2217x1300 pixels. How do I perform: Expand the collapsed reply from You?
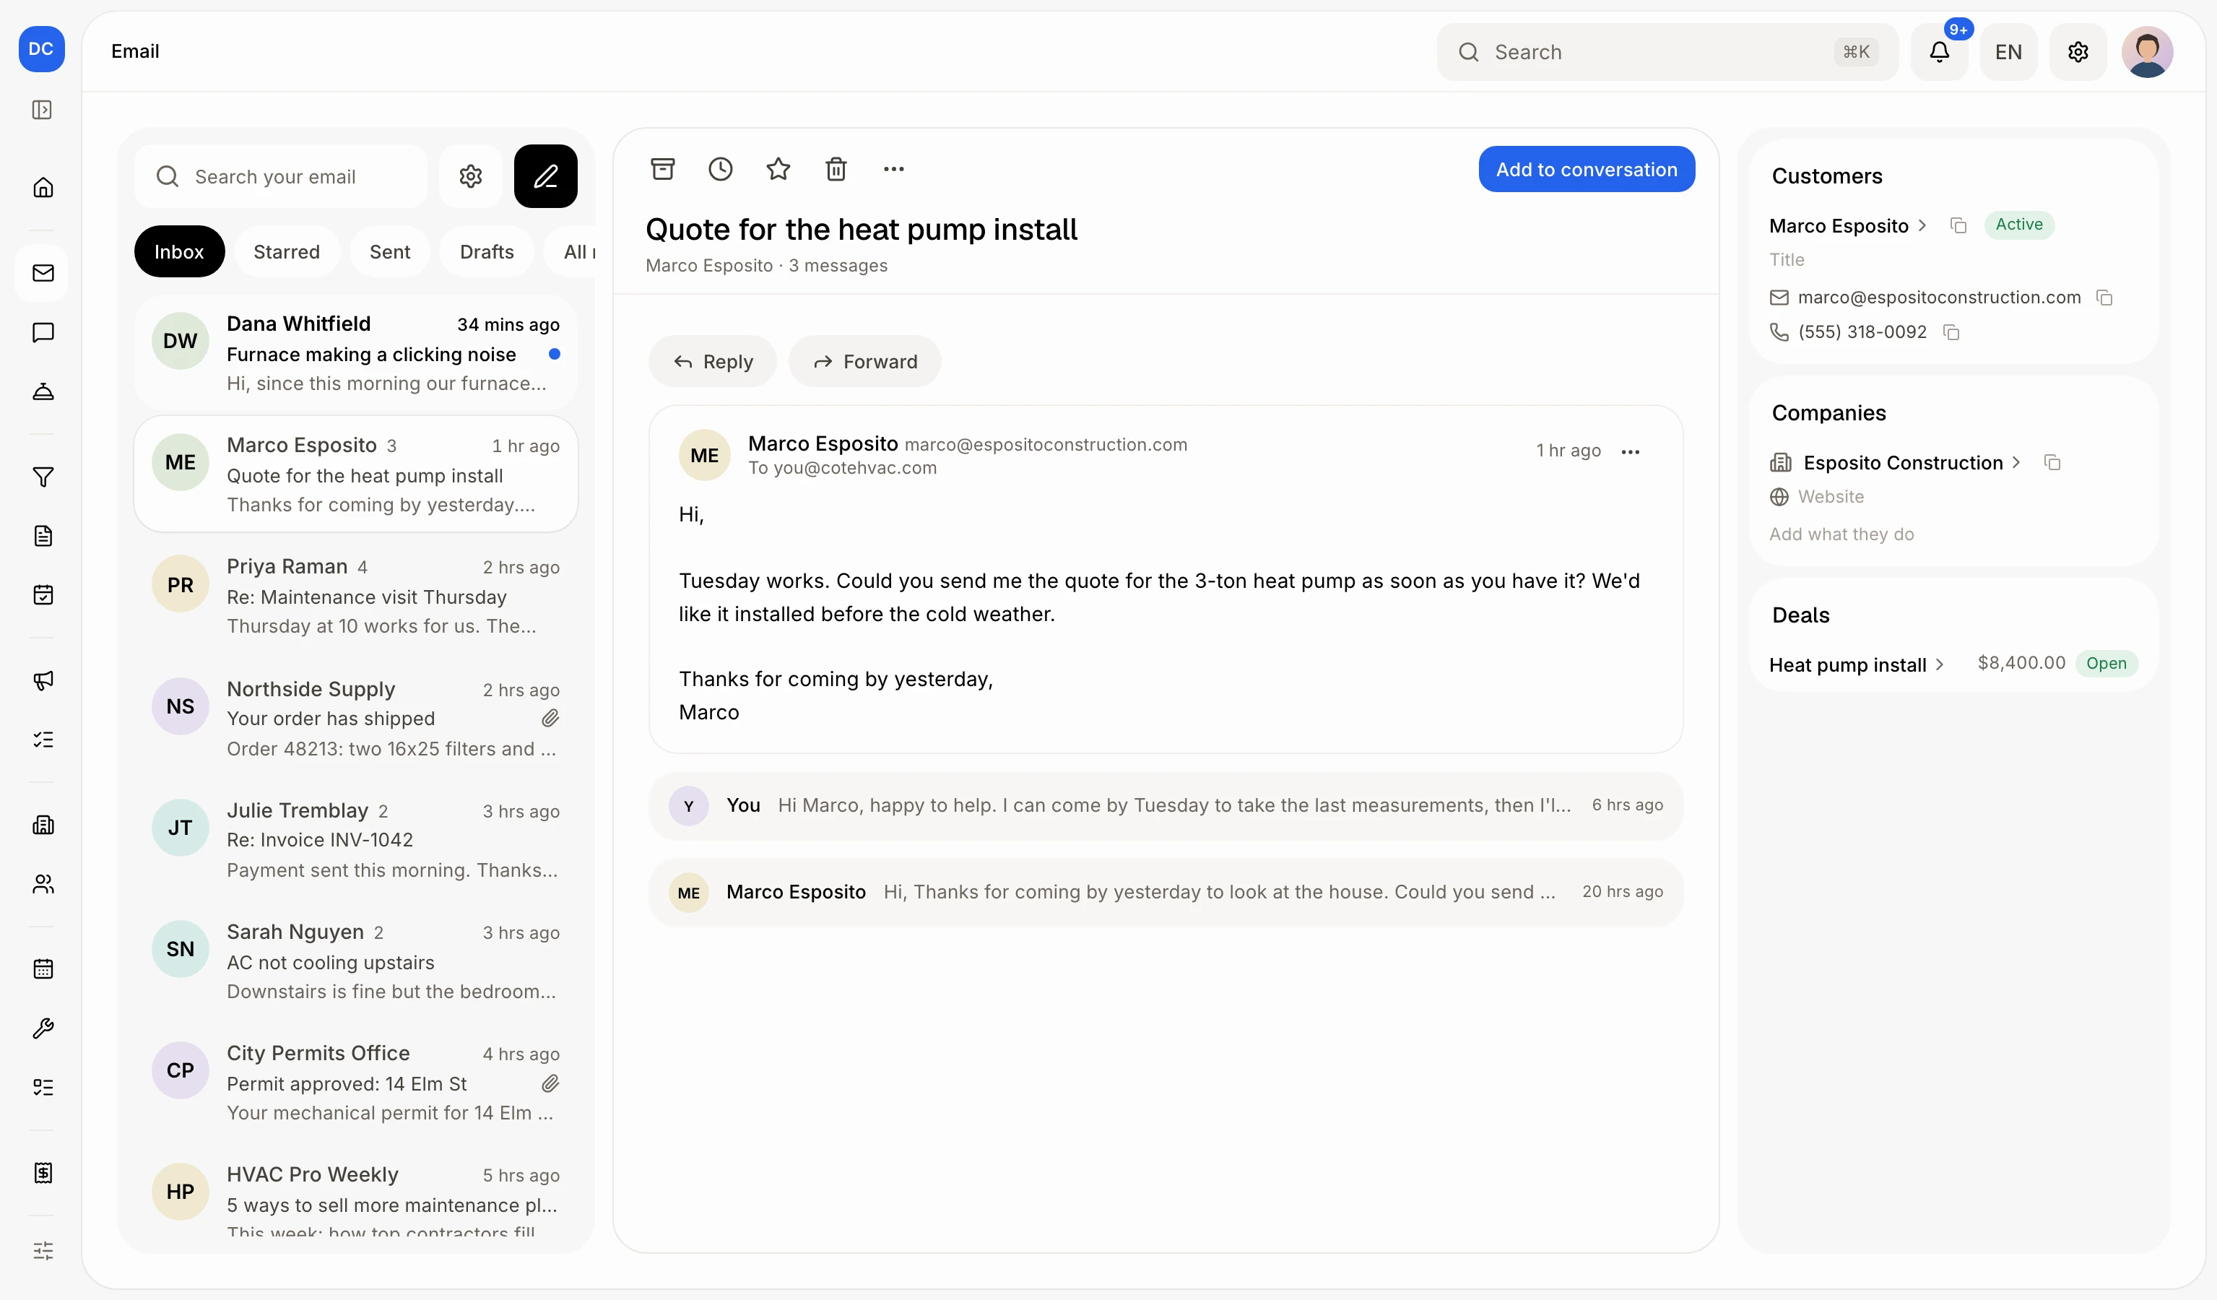click(x=1166, y=806)
